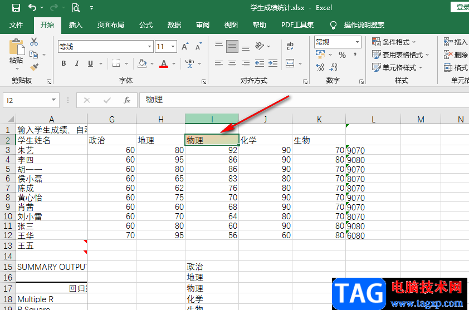469x310 pixels.
Task: Open number format dropdown 常规
Action: 357,42
